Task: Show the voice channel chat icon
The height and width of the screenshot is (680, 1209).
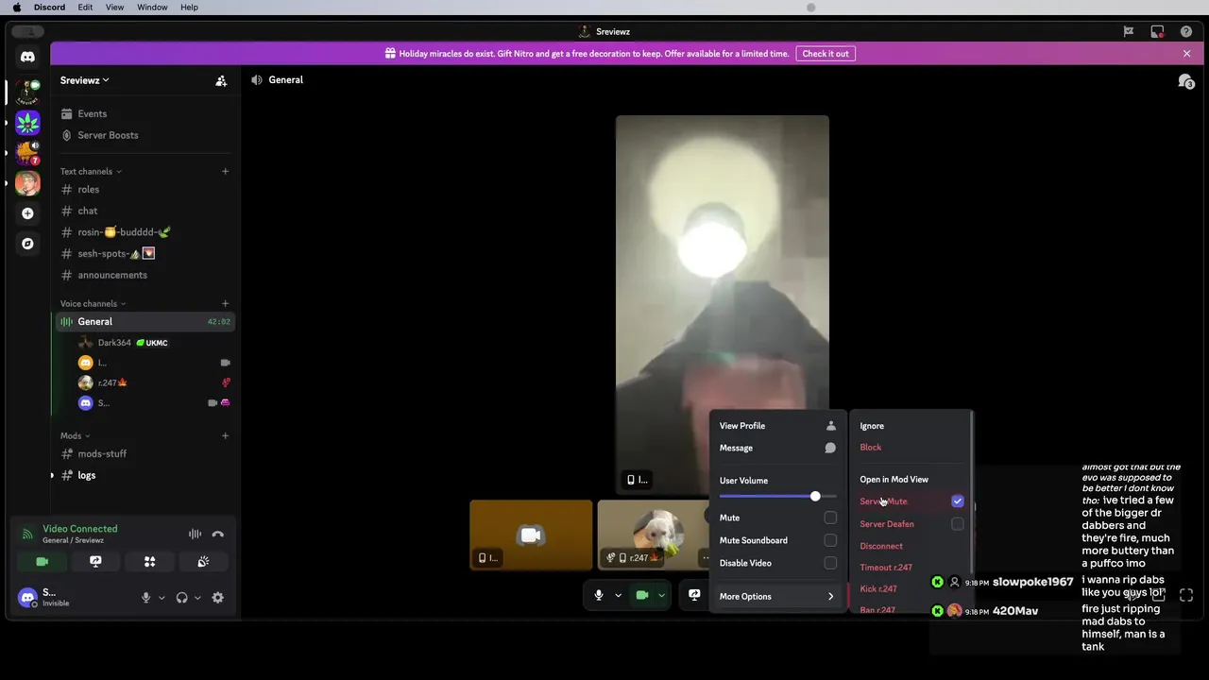Action: [x=1186, y=81]
